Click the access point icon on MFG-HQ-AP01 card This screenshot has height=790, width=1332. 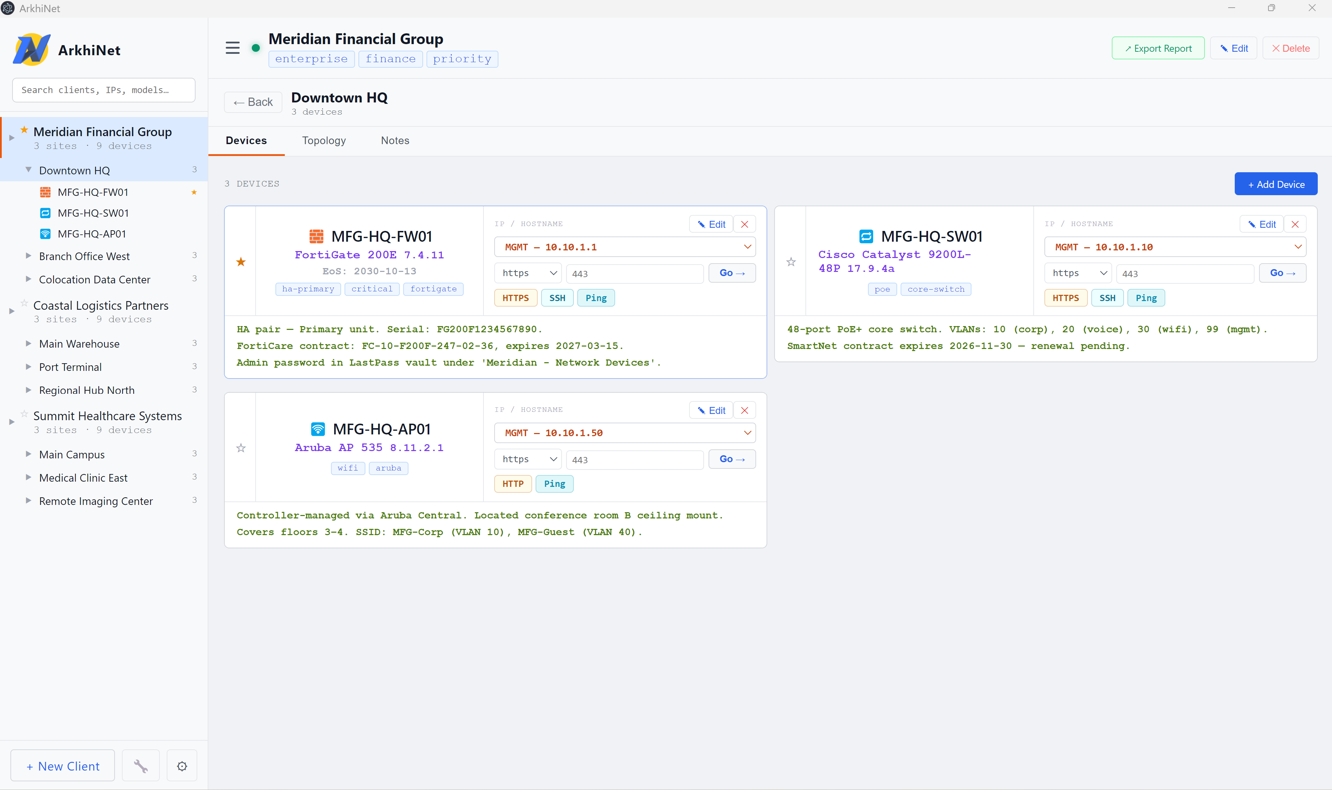(x=318, y=429)
